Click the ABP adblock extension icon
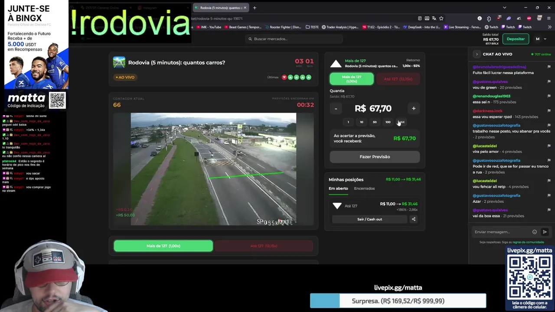Screen dimensions: 555x312 tap(529, 18)
